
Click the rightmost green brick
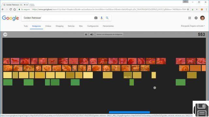click(x=181, y=82)
